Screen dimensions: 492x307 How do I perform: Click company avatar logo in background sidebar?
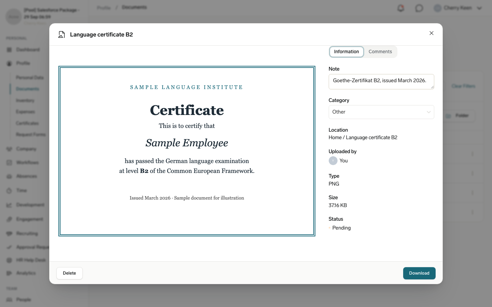(14, 17)
